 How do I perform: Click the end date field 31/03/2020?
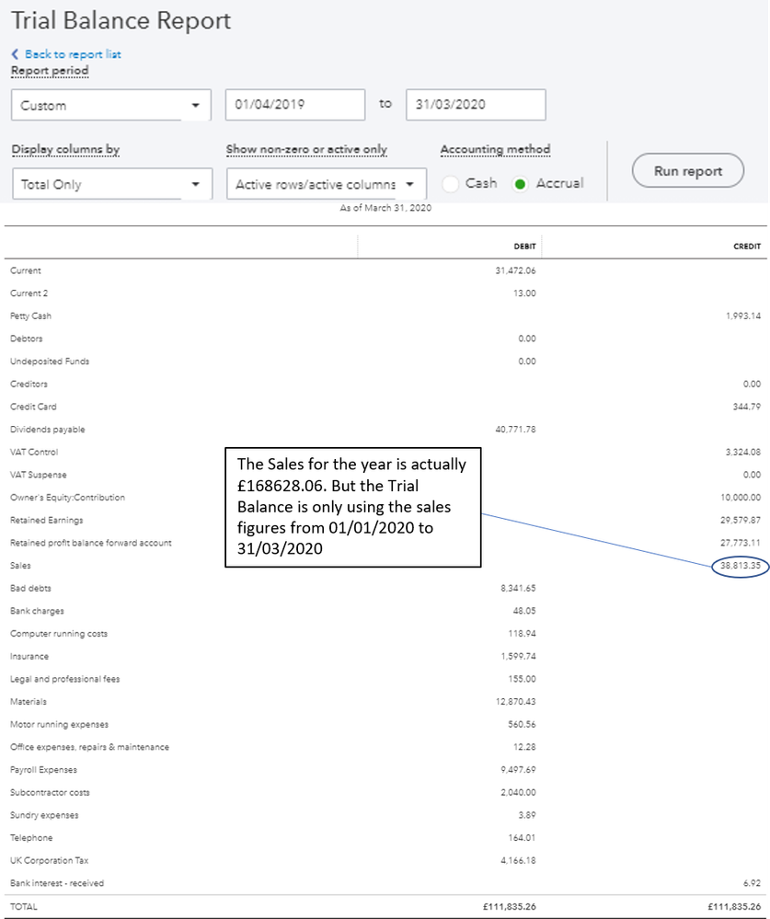(475, 105)
